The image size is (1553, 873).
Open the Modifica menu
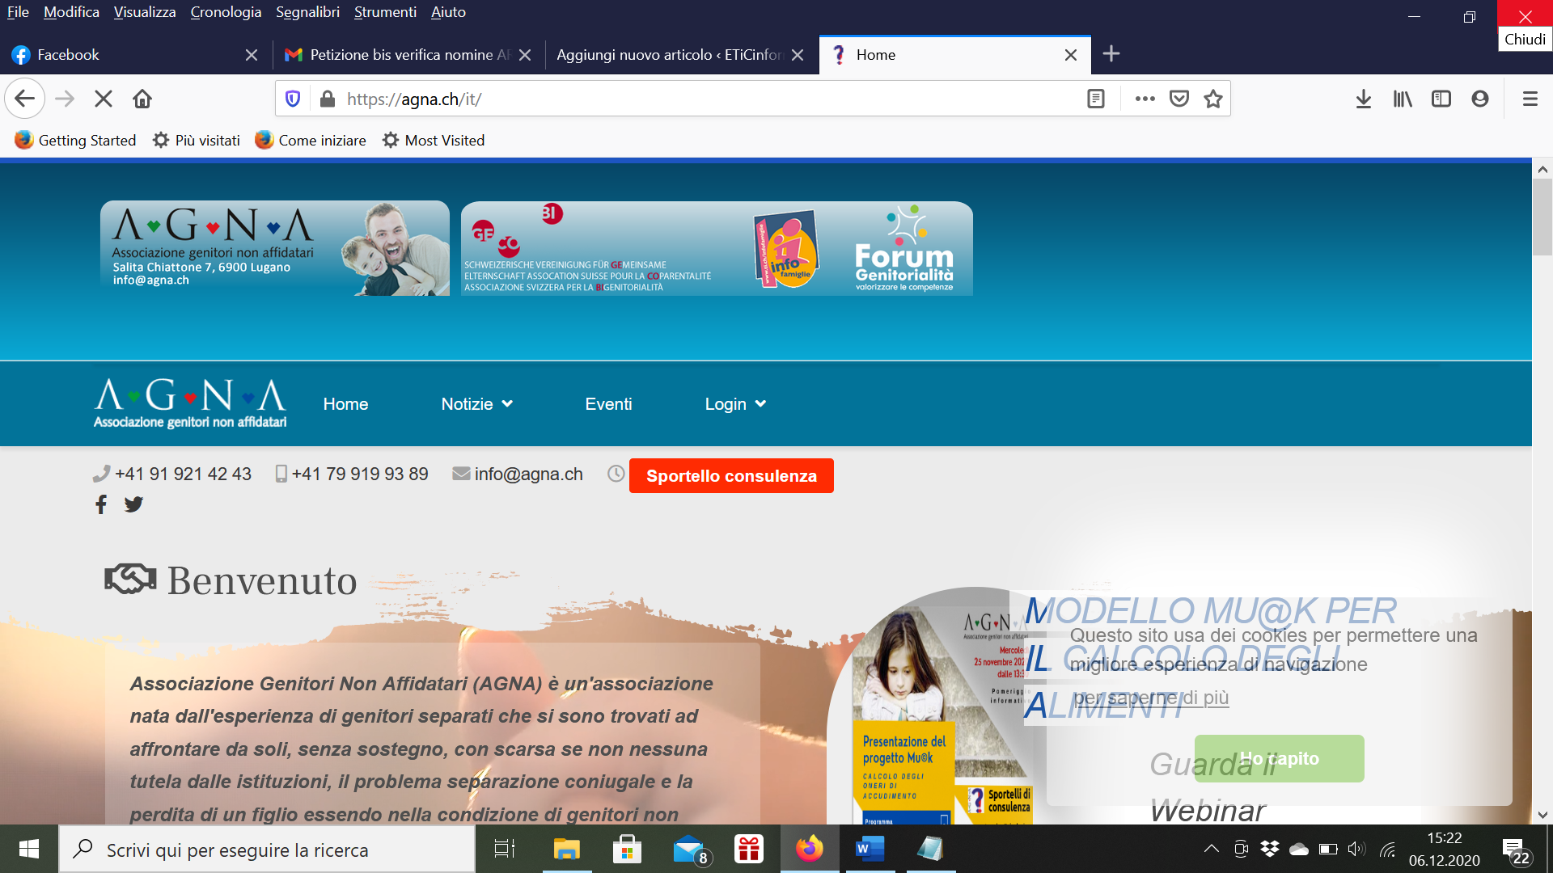click(71, 12)
